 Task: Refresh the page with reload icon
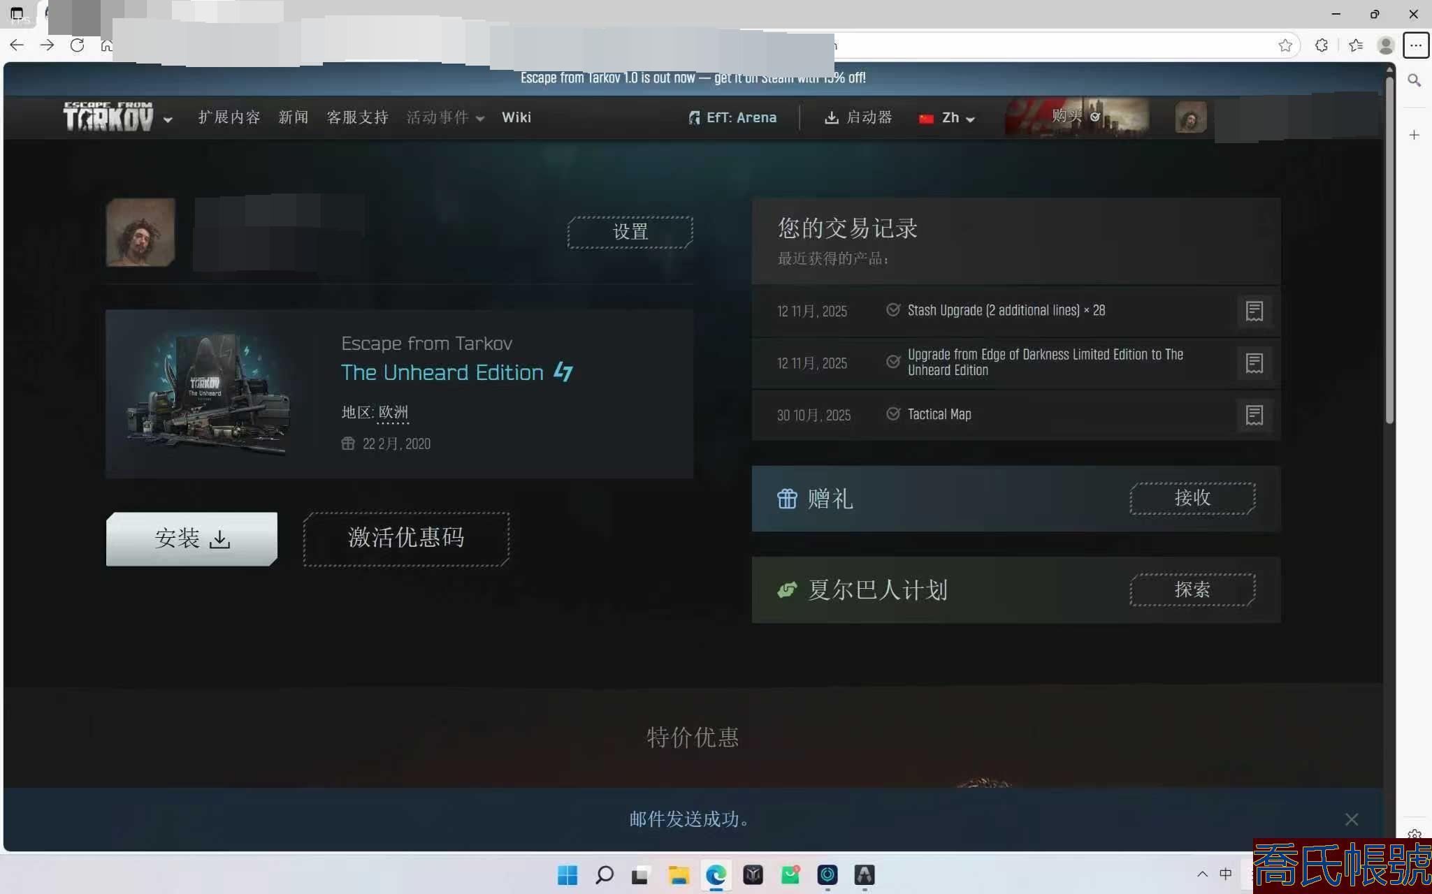pyautogui.click(x=77, y=45)
